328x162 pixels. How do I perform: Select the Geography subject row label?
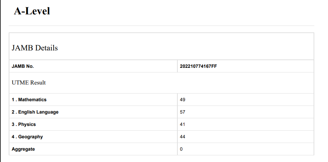point(27,137)
